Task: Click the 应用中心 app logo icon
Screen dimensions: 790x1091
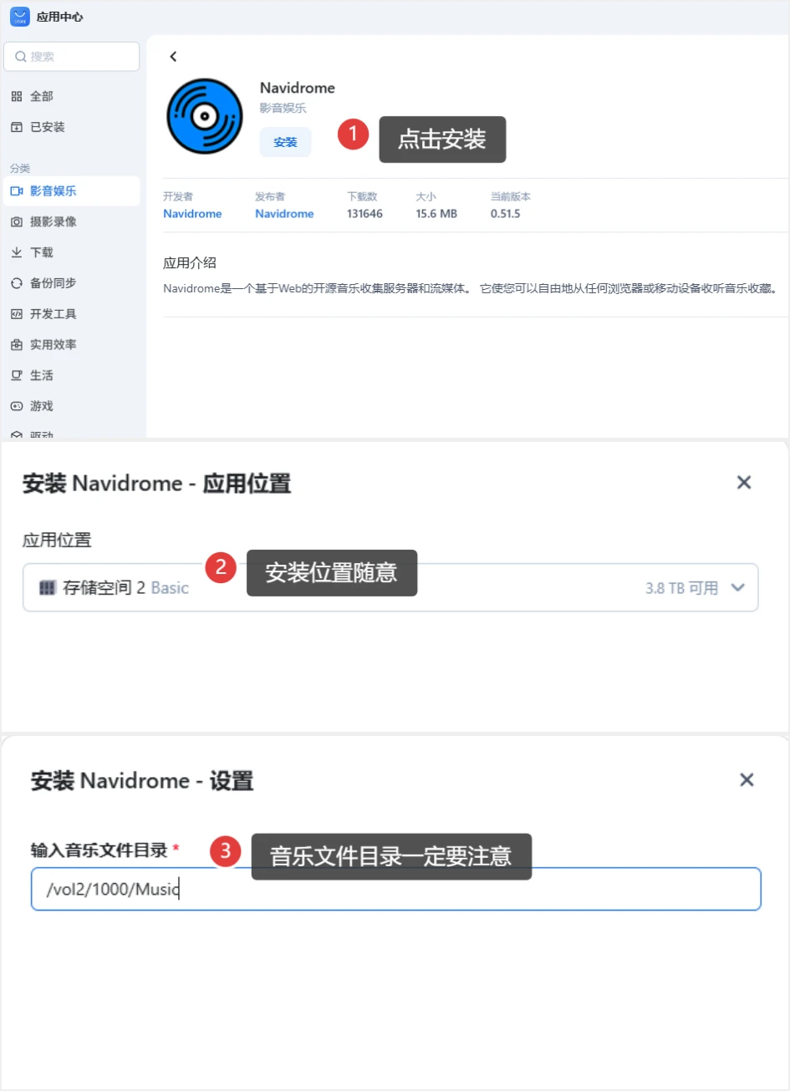Action: click(20, 17)
